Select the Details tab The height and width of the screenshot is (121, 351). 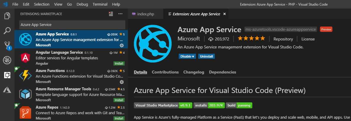[x=140, y=72]
